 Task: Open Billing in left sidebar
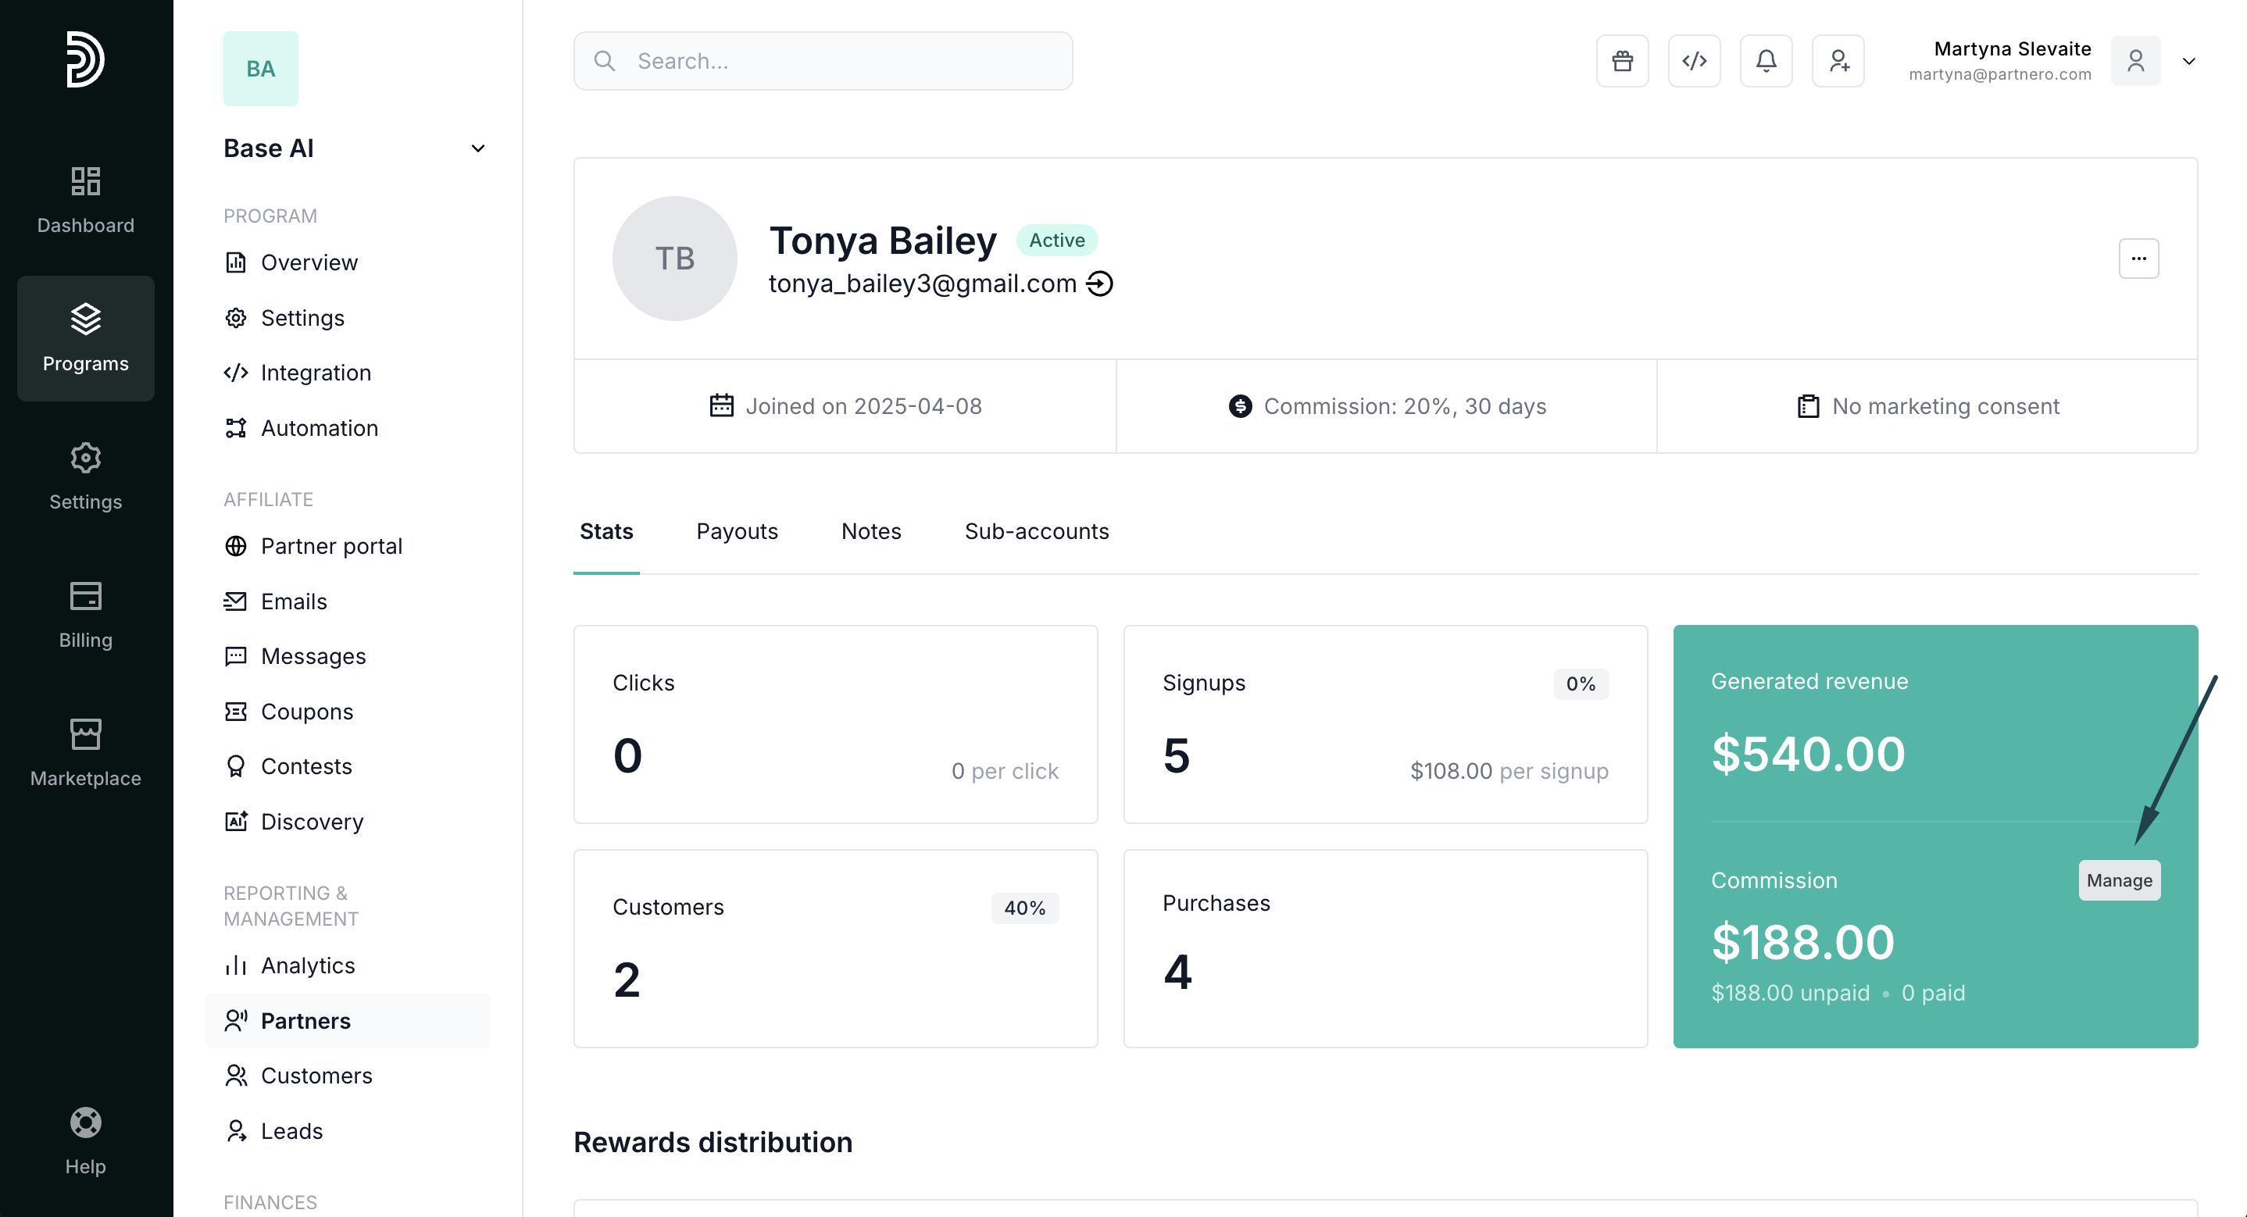coord(85,615)
